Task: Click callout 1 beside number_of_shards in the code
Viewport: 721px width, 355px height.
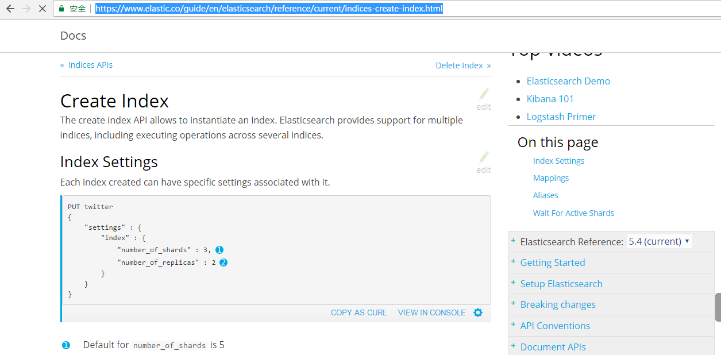Action: pyautogui.click(x=219, y=250)
